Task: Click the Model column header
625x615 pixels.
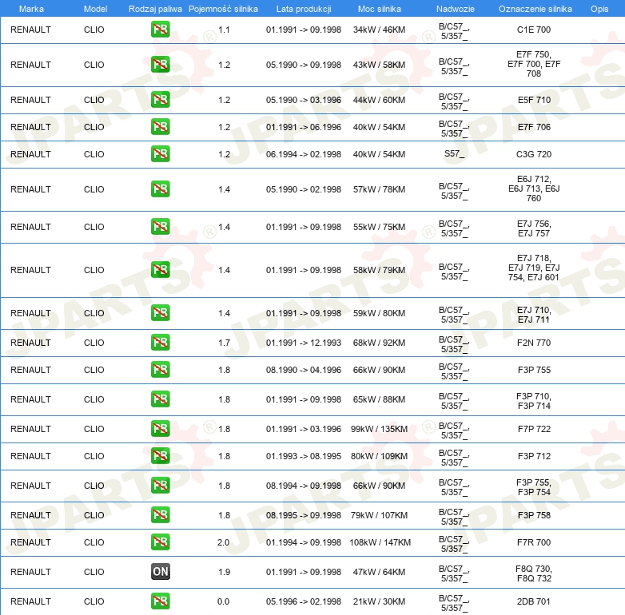Action: click(95, 9)
